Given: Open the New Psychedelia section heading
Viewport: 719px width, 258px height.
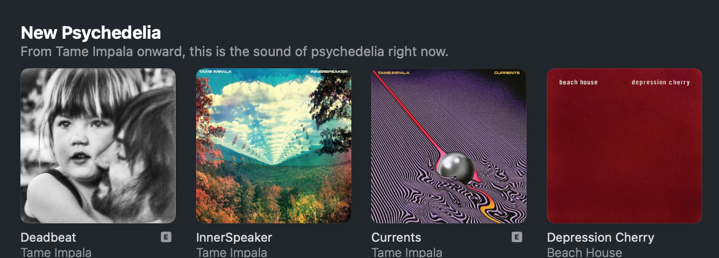Looking at the screenshot, I should (x=91, y=33).
